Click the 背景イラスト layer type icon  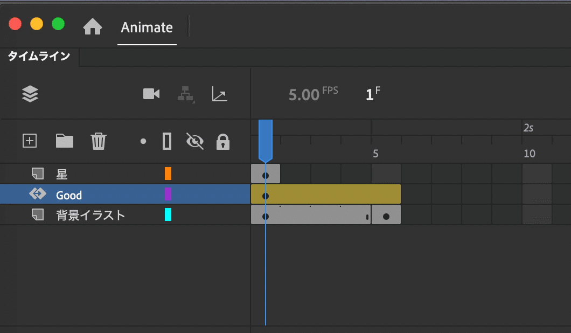38,214
